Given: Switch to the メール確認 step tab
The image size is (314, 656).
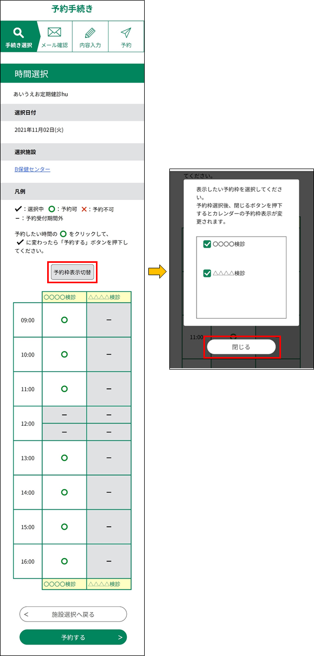Looking at the screenshot, I should [55, 37].
